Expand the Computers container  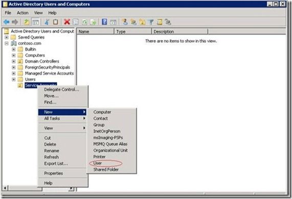[14, 55]
